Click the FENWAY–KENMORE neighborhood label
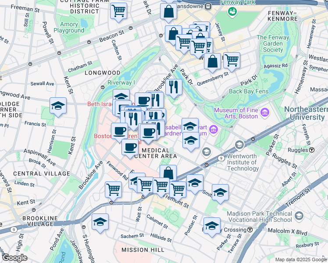 point(282,16)
